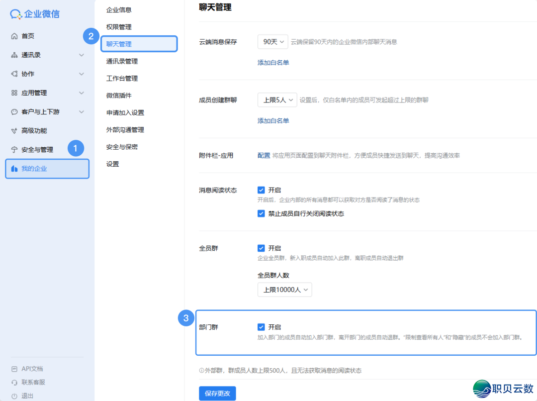Click the 联系客服 headset icon
Screen dimensions: 537x401
click(x=14, y=383)
